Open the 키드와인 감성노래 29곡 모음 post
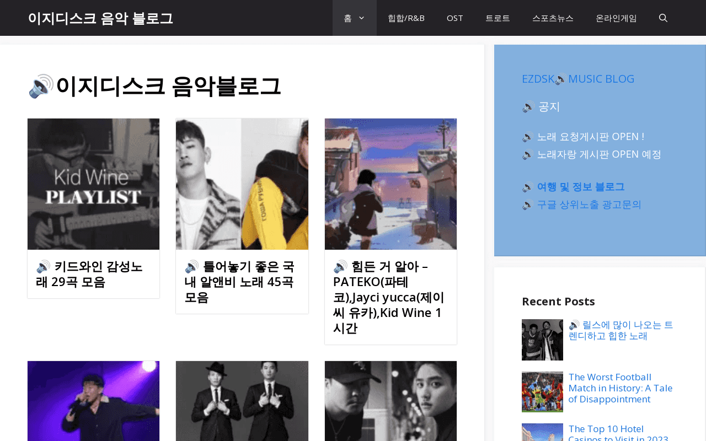Viewport: 706px width, 441px height. (89, 274)
